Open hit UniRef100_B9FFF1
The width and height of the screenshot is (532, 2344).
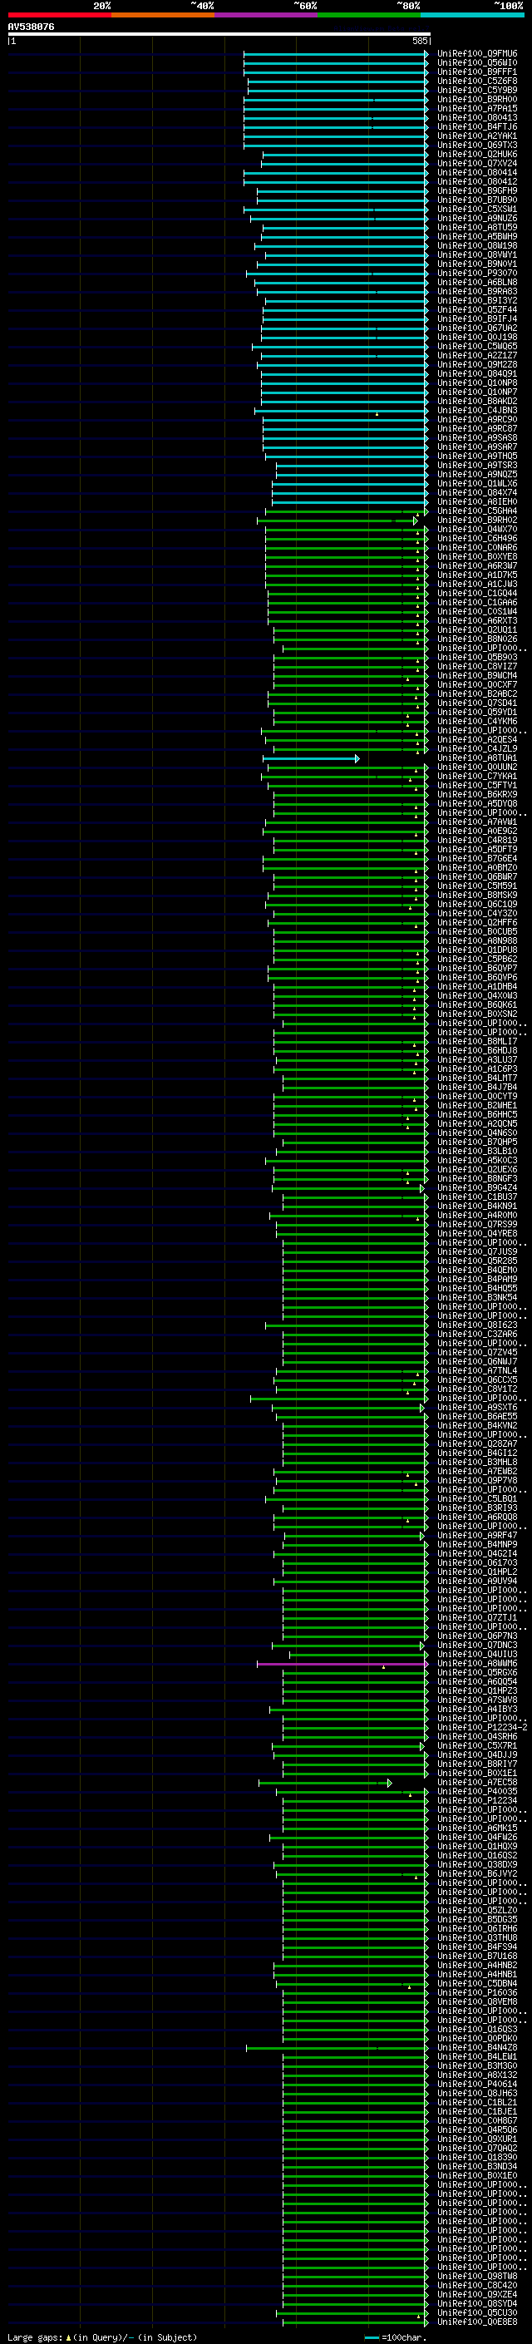point(476,72)
